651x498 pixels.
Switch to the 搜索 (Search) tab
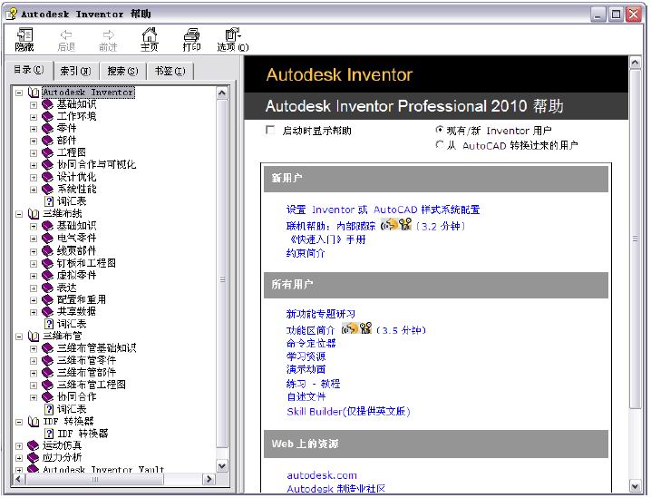coord(122,71)
